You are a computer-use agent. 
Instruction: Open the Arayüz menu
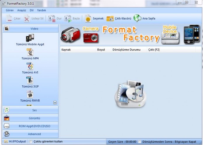point(22,10)
